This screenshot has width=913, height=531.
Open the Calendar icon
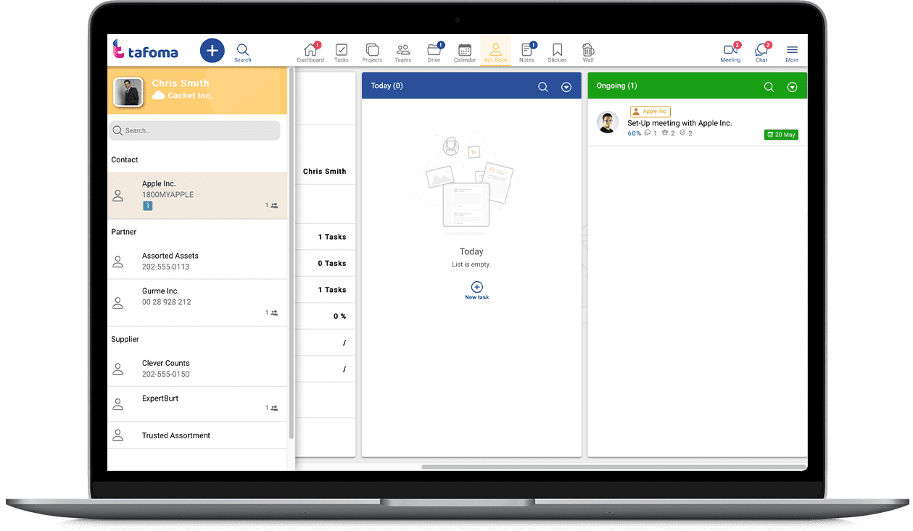(x=465, y=51)
